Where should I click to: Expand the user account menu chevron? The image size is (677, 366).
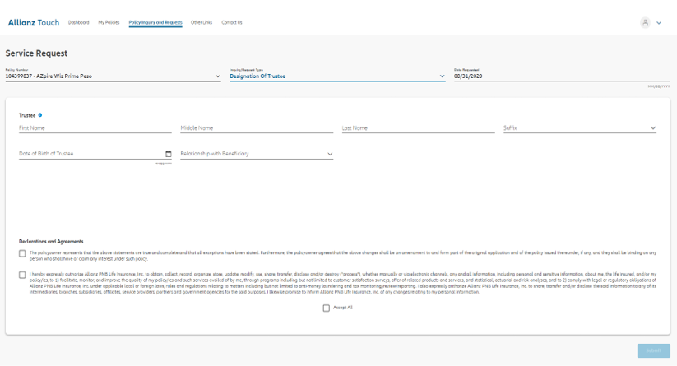(x=659, y=23)
